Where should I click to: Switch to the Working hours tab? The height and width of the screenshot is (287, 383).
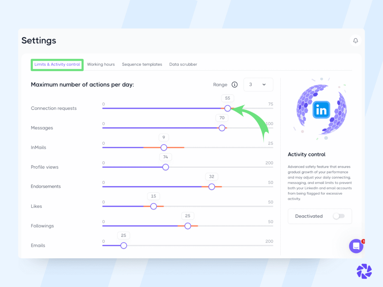tap(101, 64)
